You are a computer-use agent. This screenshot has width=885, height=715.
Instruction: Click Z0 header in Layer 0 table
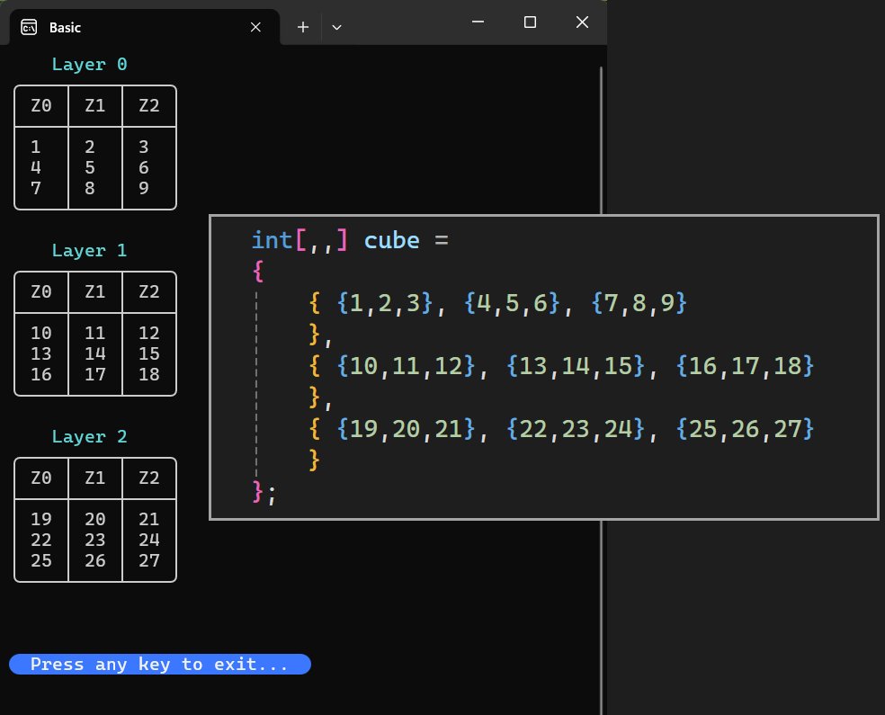coord(41,105)
